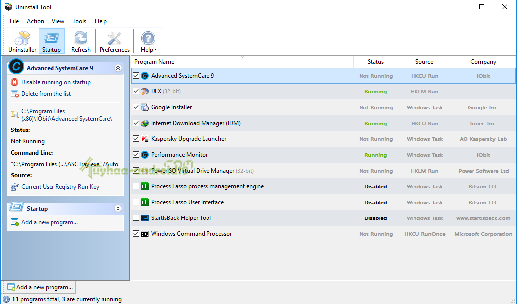Click the Internet Download Manager icon
Viewport: 517px width, 304px height.
point(145,123)
